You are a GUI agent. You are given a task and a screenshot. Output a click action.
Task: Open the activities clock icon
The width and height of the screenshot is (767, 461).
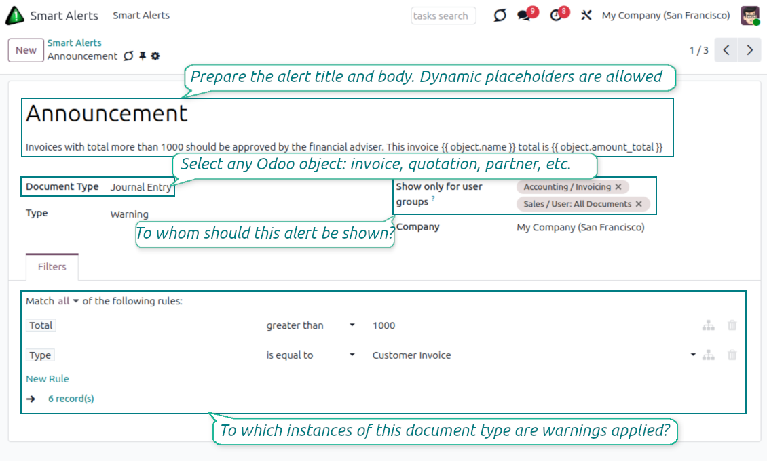pos(557,16)
